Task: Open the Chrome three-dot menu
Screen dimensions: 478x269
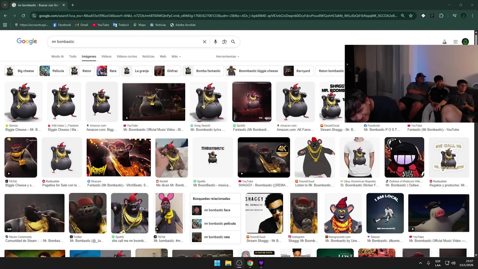Action: point(472,16)
